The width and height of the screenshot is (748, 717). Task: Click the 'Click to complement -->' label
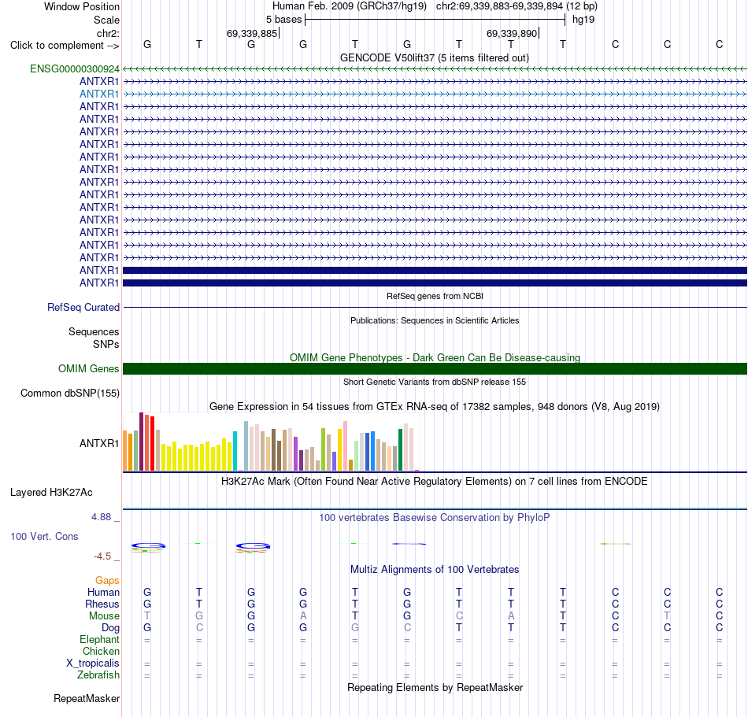coord(65,46)
